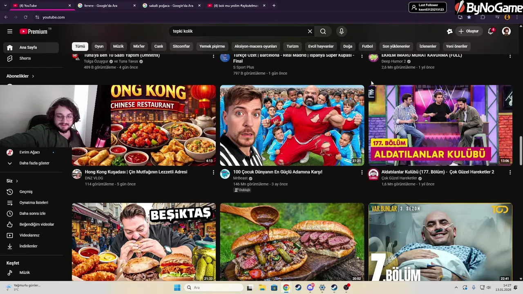
Task: Click the Oluştur create button
Action: pyautogui.click(x=469, y=31)
